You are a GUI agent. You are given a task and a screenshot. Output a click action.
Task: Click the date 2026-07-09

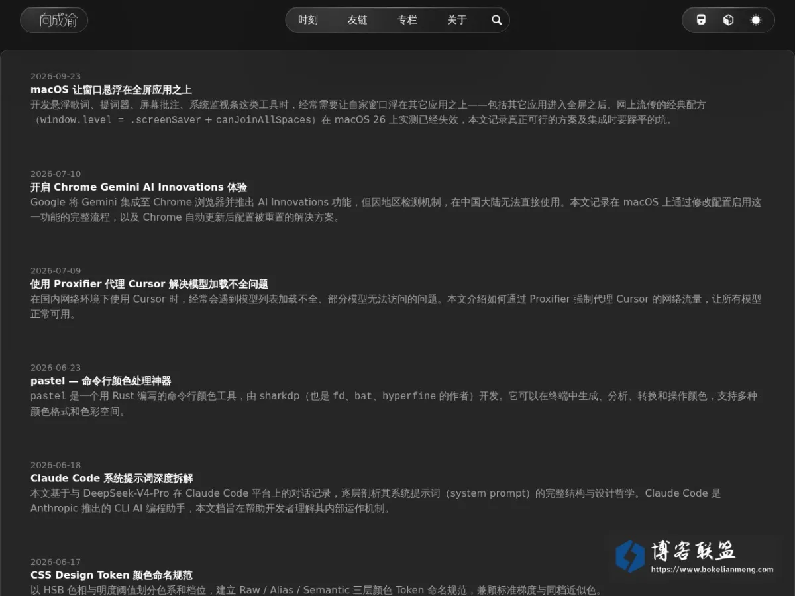56,270
